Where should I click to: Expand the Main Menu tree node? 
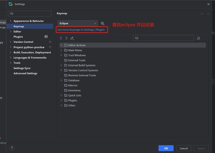61,50
